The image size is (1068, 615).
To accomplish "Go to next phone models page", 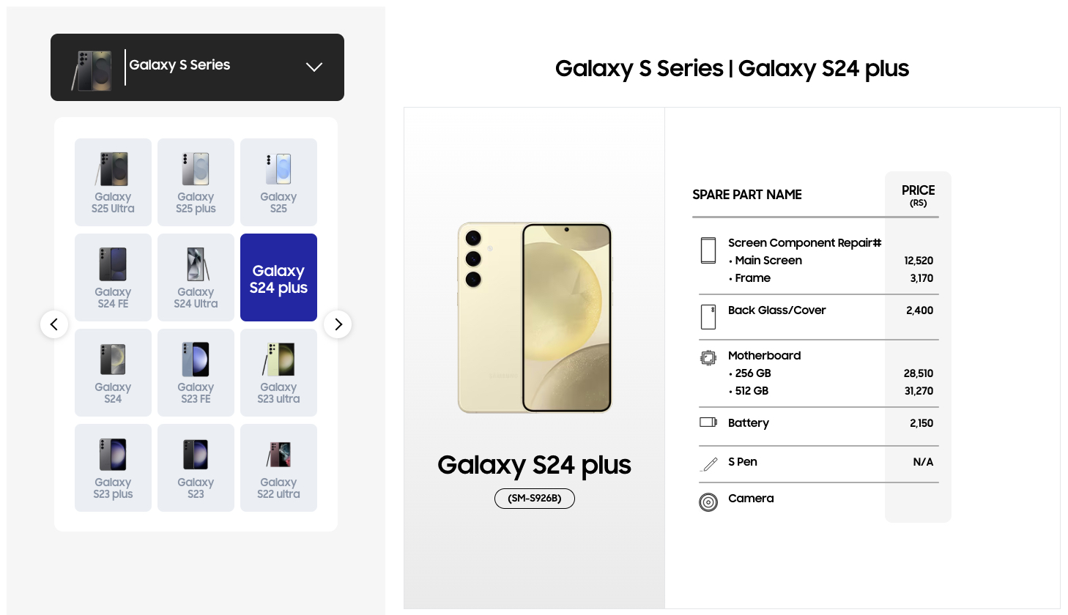I will pyautogui.click(x=338, y=324).
